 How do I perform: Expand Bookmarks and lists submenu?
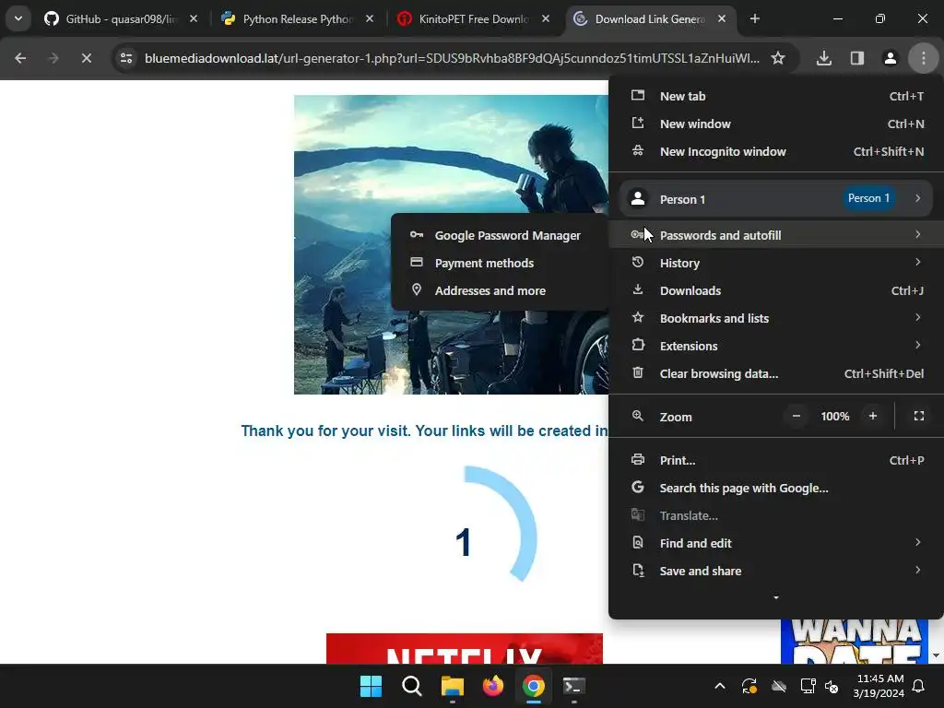776,318
